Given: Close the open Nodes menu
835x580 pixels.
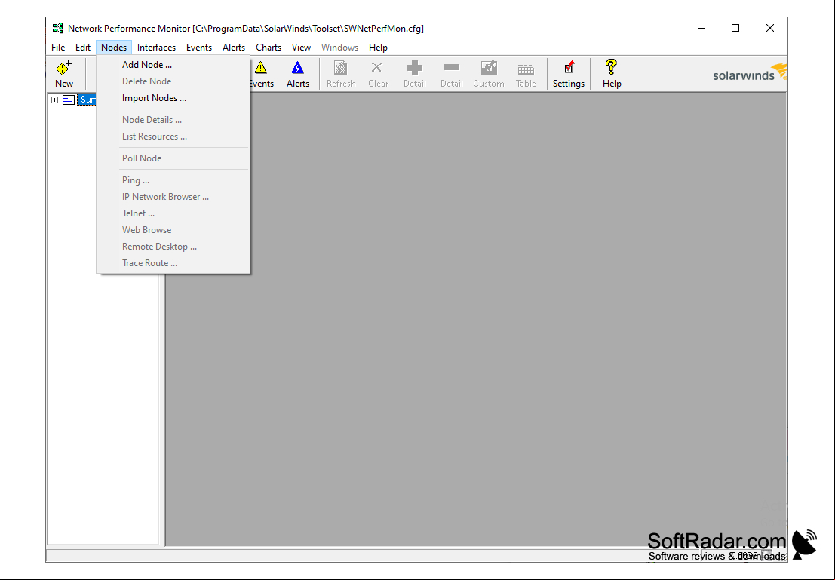Looking at the screenshot, I should click(x=114, y=48).
